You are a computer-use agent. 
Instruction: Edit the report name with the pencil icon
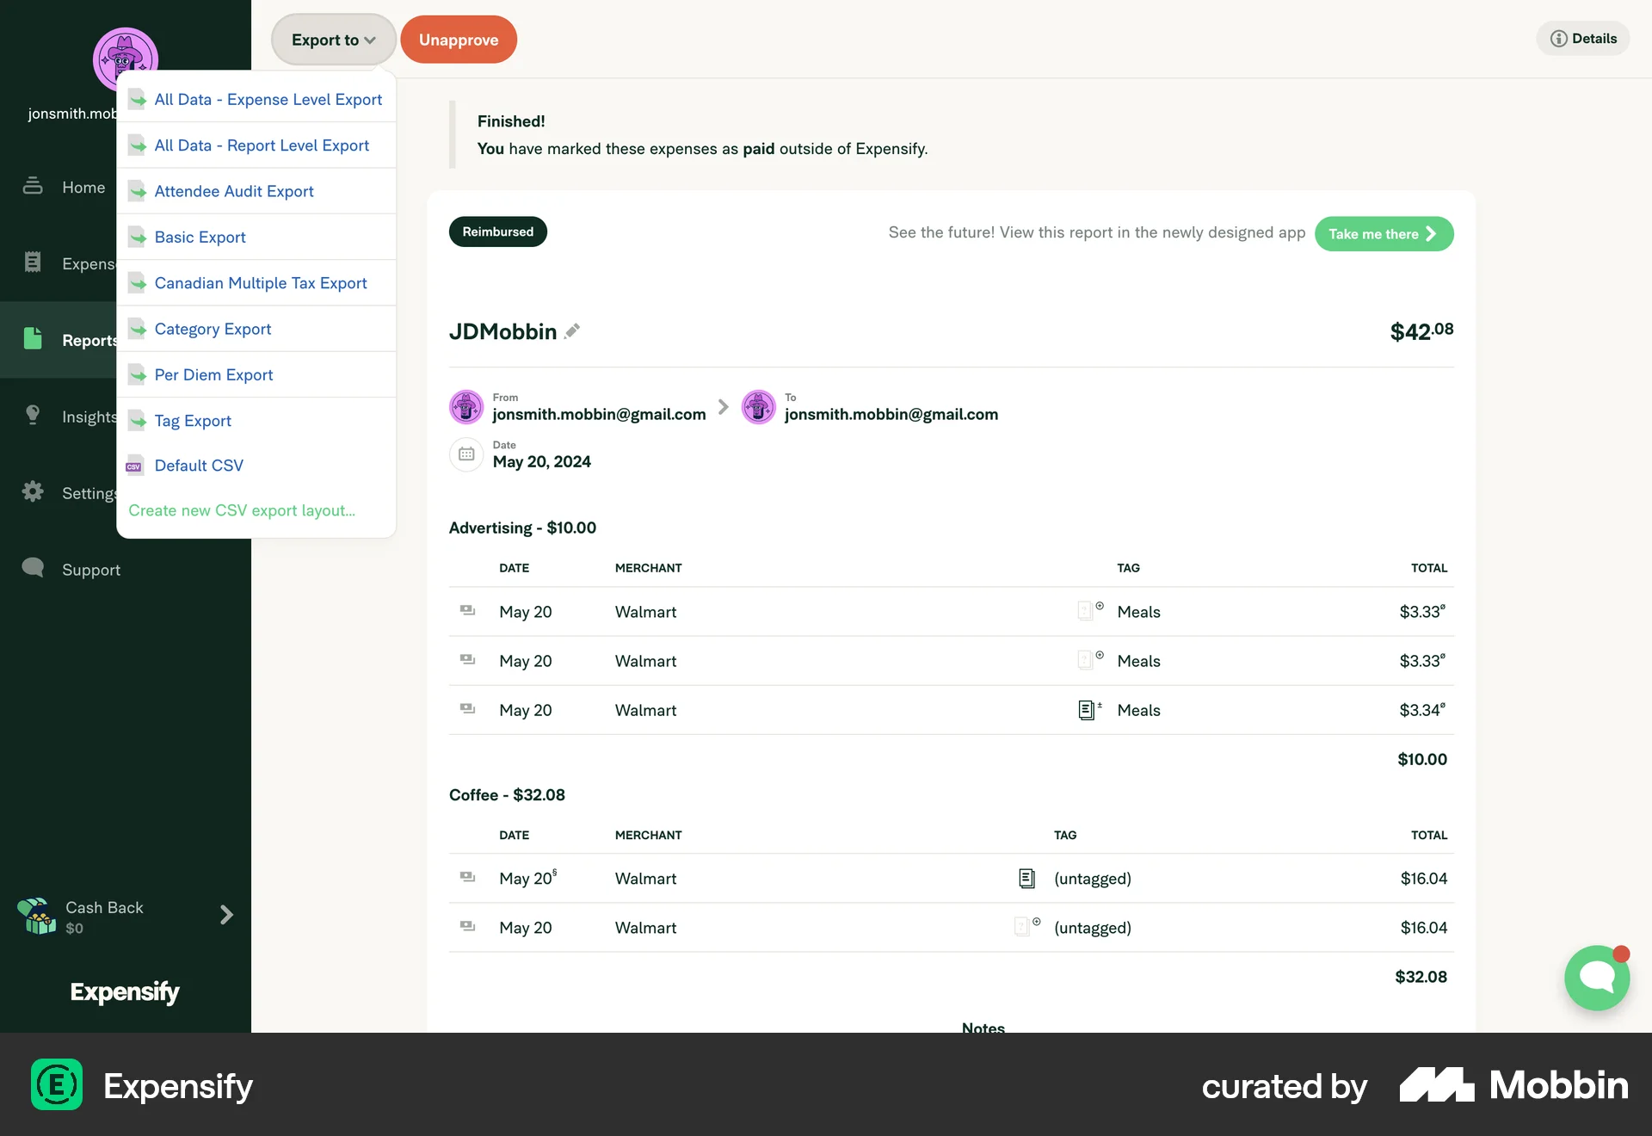click(572, 331)
